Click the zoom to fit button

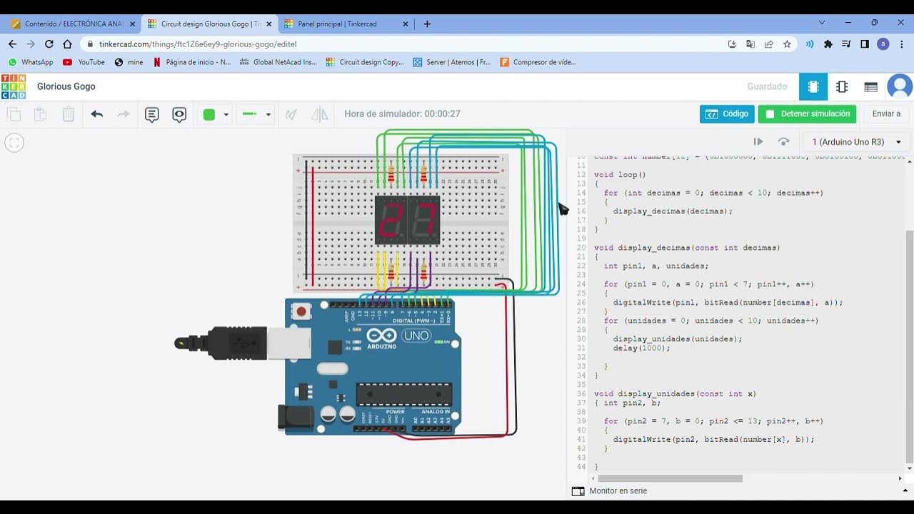[14, 143]
